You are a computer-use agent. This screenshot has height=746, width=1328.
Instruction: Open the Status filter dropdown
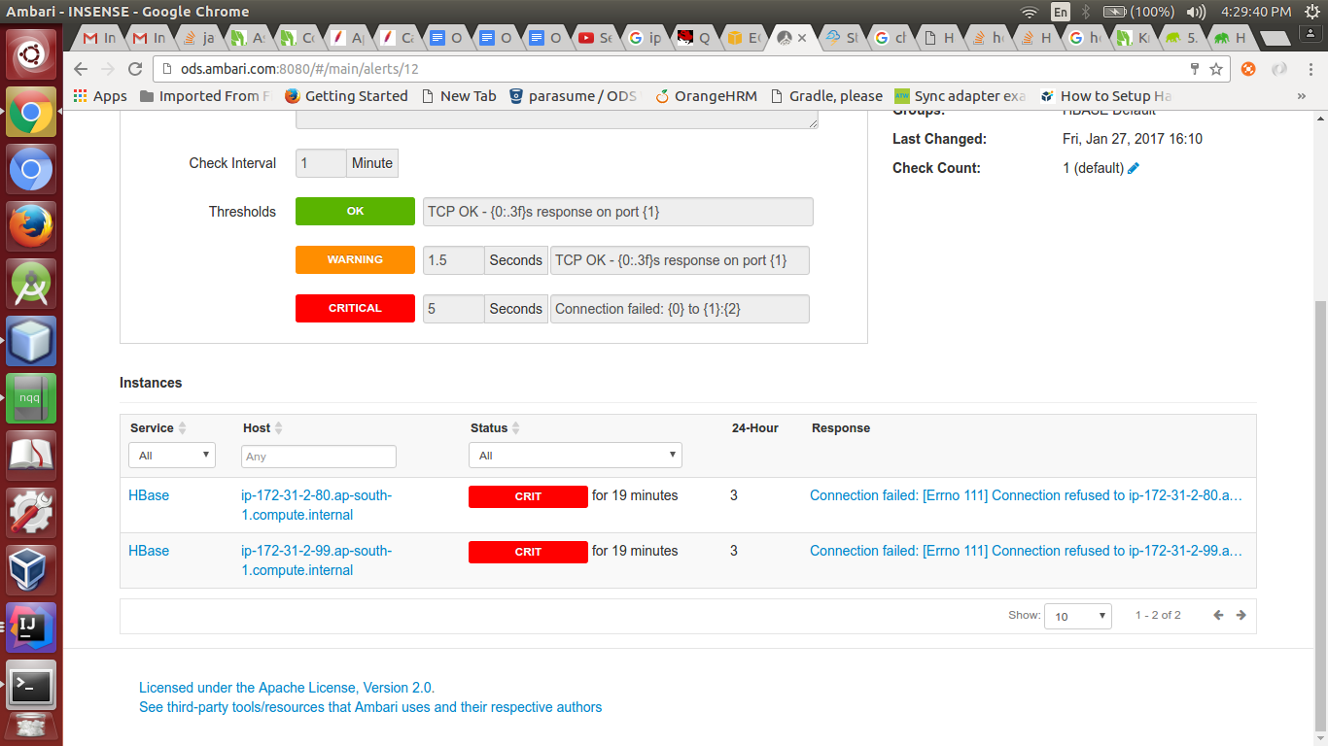click(x=576, y=456)
